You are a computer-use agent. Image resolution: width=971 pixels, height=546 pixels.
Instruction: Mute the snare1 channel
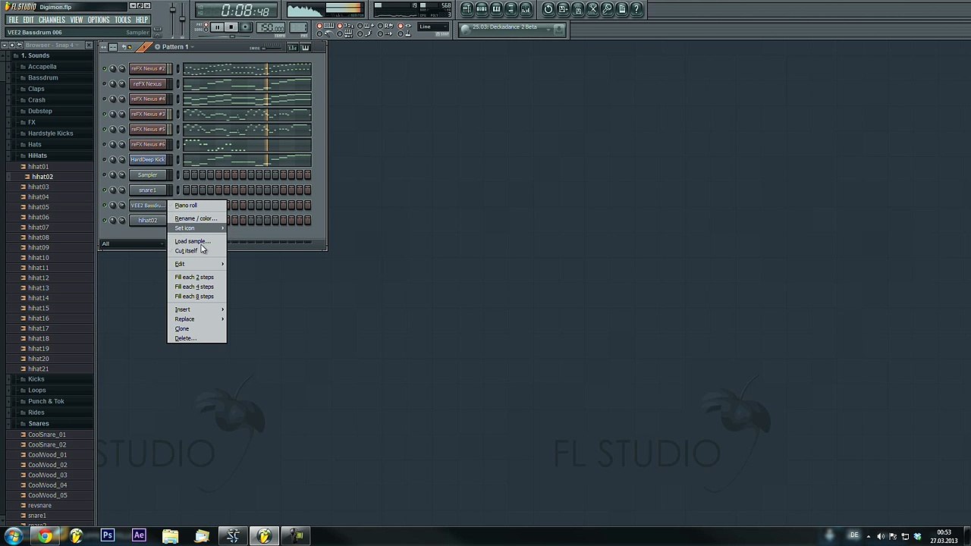[x=105, y=190]
